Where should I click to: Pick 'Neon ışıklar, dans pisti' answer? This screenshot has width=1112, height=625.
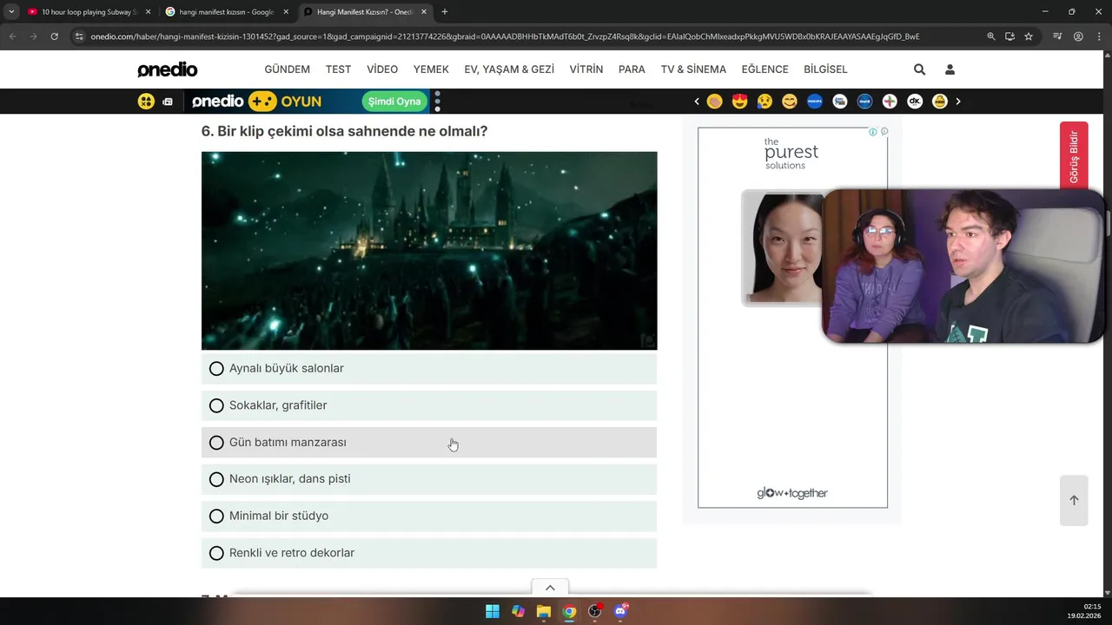point(429,479)
